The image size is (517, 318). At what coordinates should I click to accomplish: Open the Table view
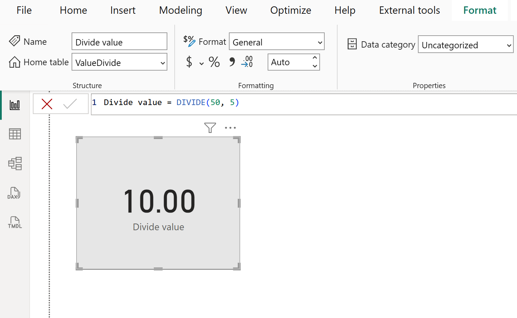[x=14, y=134]
